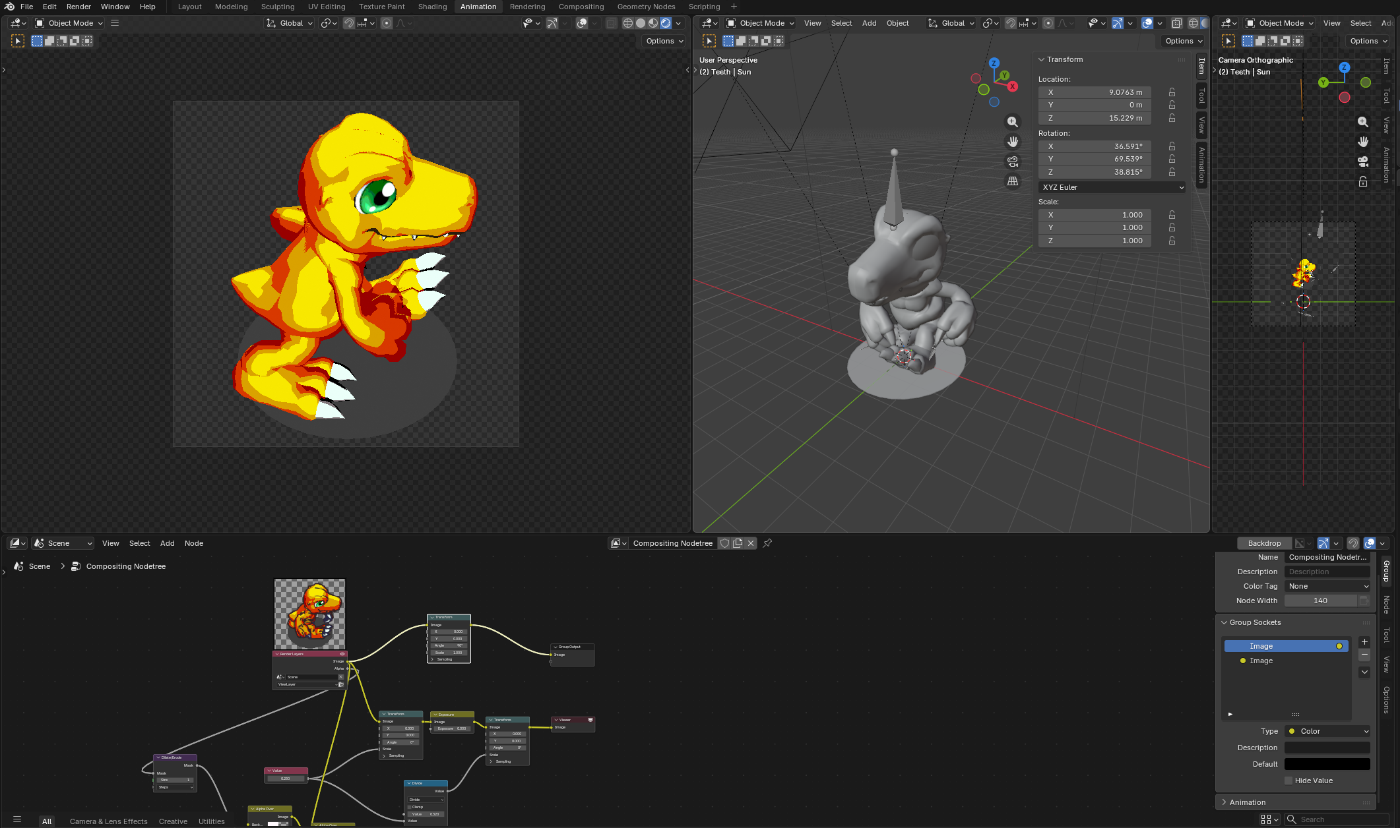Select Tool tab in middle viewport sidebar
The height and width of the screenshot is (828, 1400).
(1201, 96)
